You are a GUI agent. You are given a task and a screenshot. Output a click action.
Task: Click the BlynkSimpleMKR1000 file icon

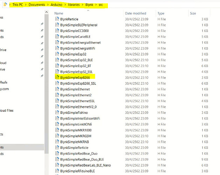[57, 130]
